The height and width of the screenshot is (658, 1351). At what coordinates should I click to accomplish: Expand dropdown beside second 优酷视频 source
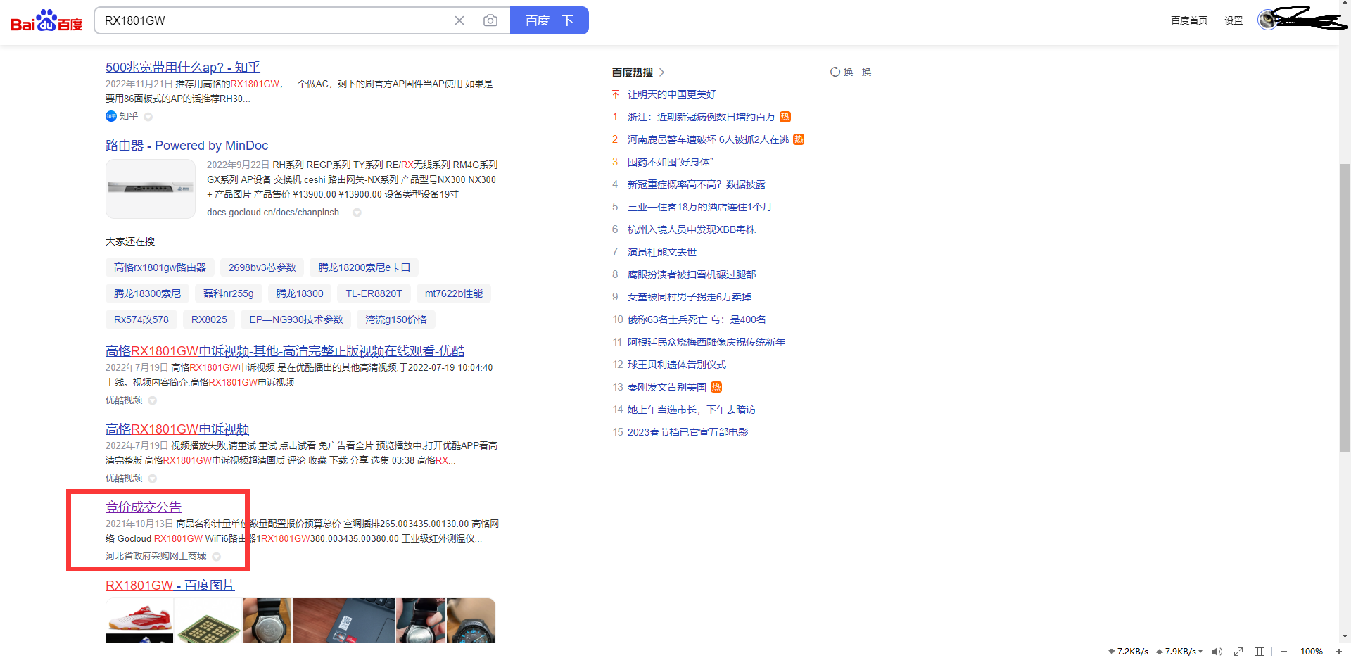152,479
